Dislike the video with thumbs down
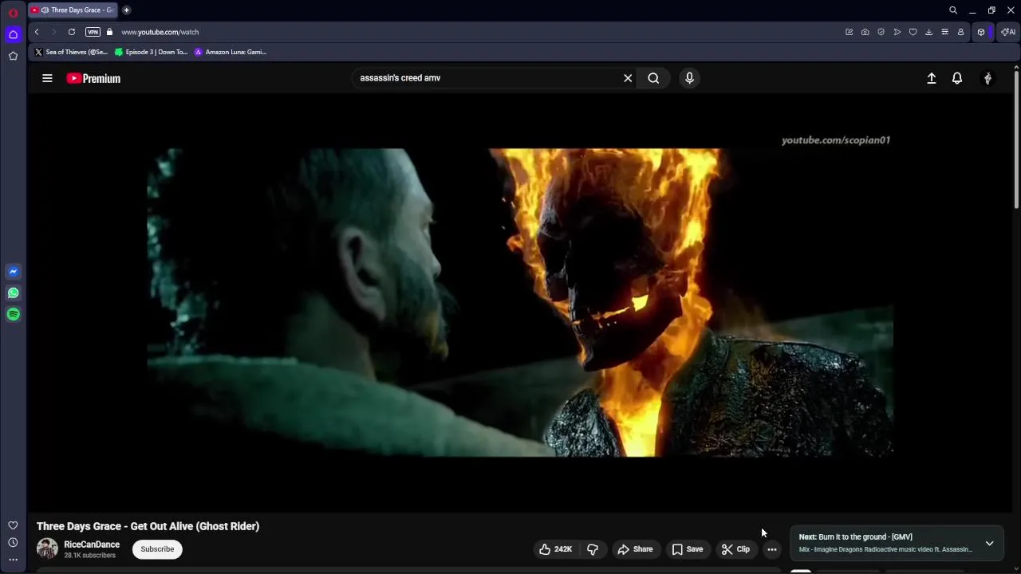 point(593,549)
